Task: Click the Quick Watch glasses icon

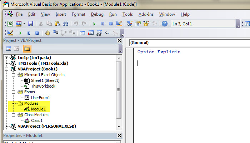Action: click(x=107, y=33)
